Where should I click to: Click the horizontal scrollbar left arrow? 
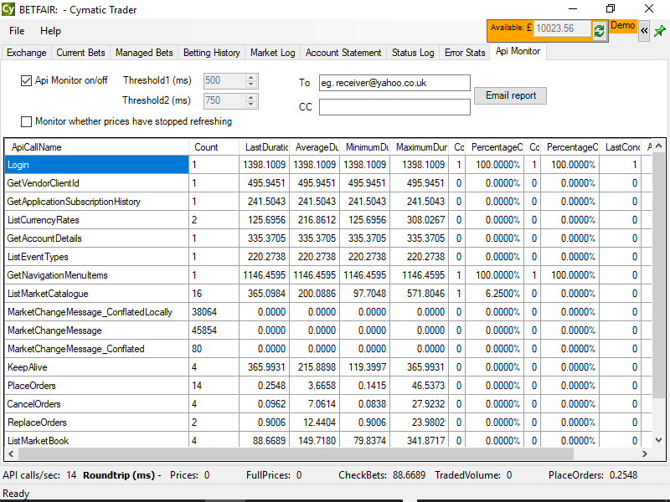pos(11,454)
